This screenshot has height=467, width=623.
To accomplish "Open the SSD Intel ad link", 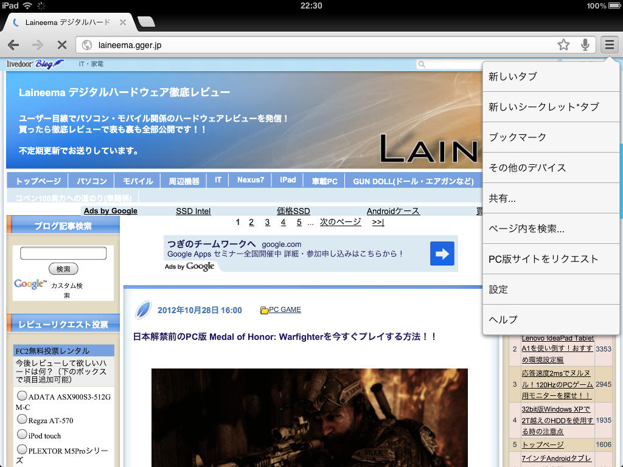I will (193, 211).
